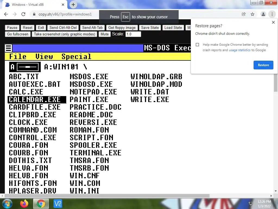Open the File menu

[x=18, y=57]
